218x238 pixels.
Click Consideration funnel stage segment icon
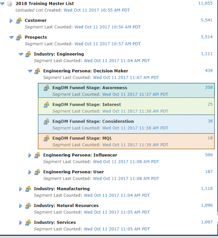click(x=47, y=122)
